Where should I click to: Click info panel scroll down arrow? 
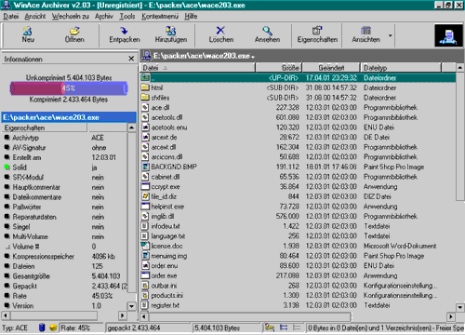point(131,306)
